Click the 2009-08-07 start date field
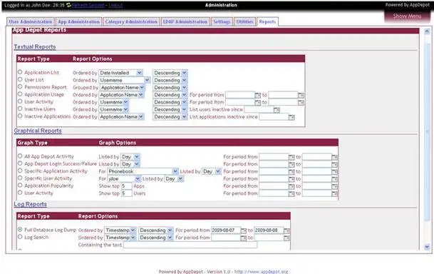434x274 pixels. pyautogui.click(x=226, y=230)
